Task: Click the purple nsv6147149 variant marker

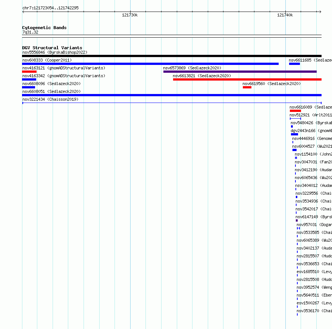Action: click(x=297, y=220)
